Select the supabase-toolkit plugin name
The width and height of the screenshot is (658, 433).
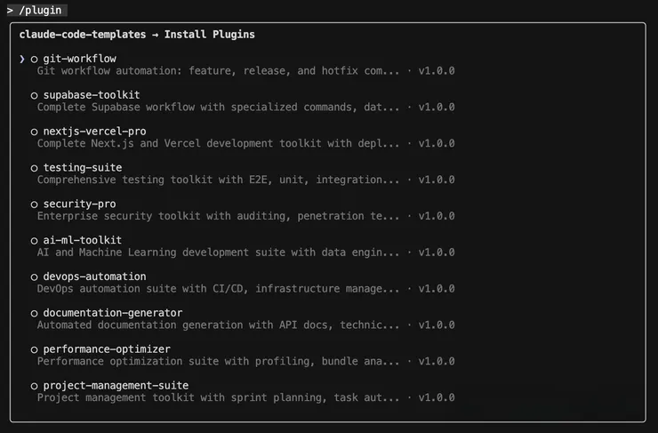coord(92,95)
